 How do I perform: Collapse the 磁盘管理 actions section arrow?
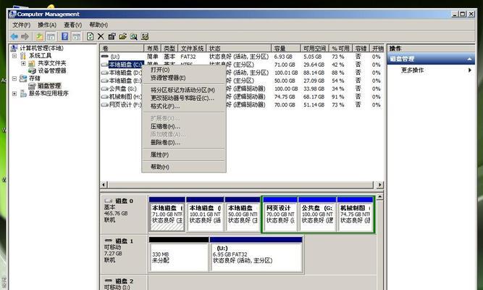point(469,59)
